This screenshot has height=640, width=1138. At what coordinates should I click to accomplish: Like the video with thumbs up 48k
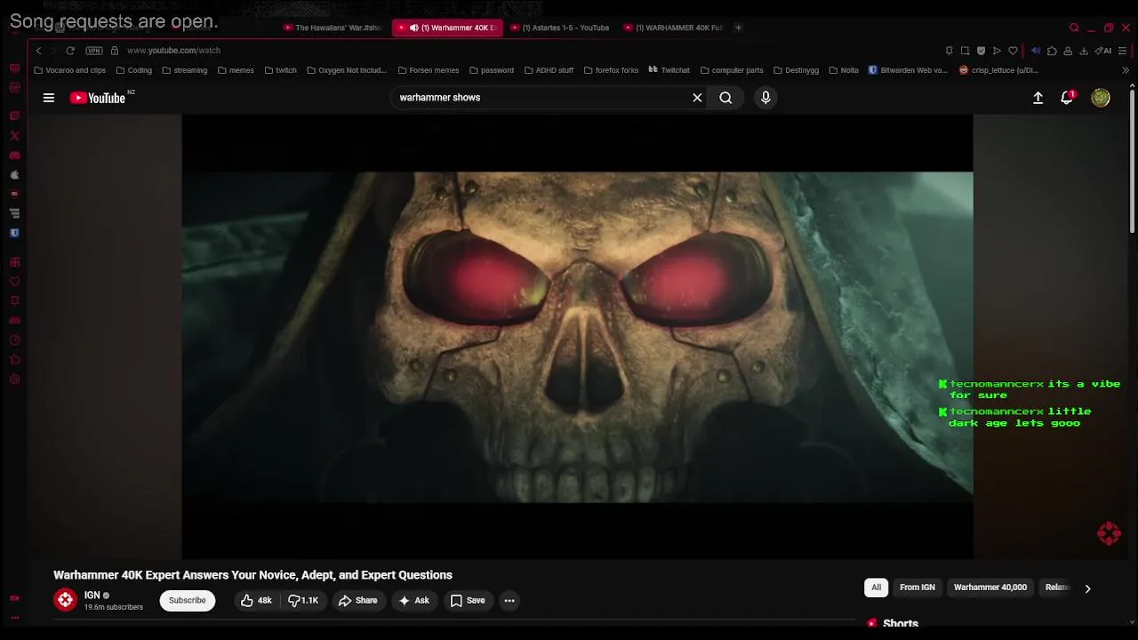(x=256, y=601)
